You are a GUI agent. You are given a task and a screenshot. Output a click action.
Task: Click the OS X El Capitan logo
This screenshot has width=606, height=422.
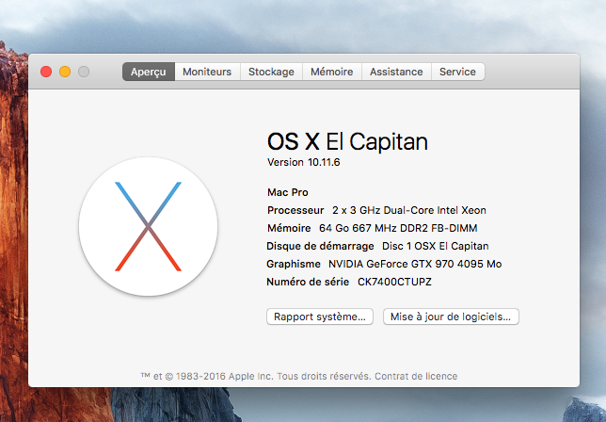148,227
